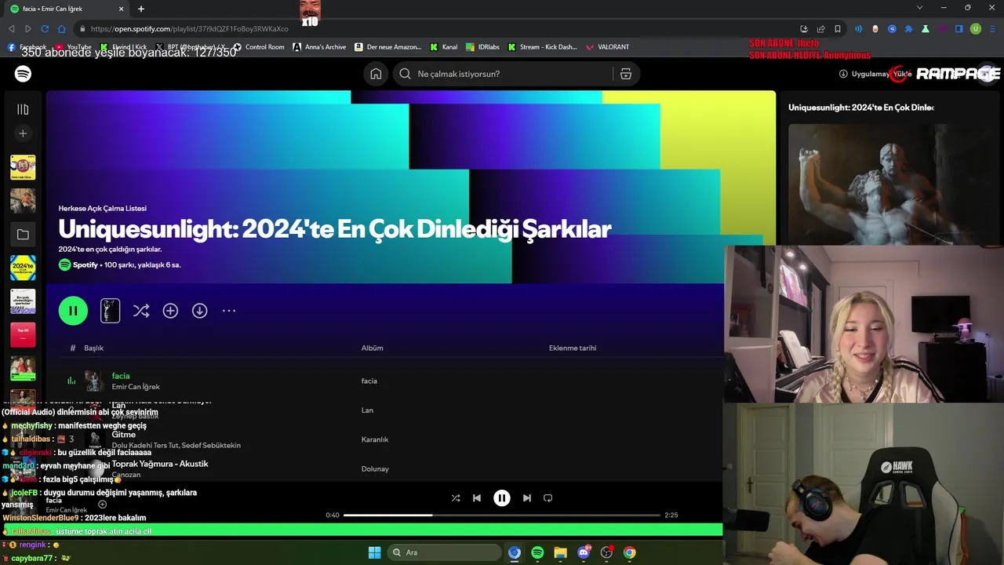The height and width of the screenshot is (565, 1004).
Task: Toggle repeat in the bottom player bar
Action: click(548, 498)
